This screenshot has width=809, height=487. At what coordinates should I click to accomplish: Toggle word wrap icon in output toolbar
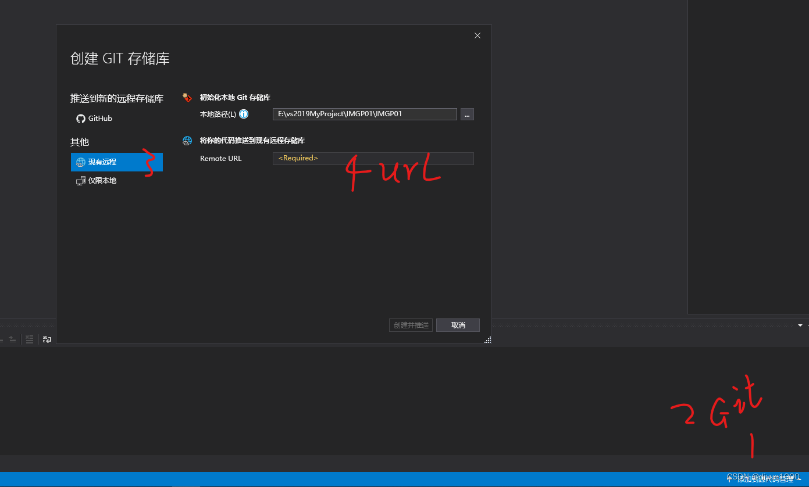(x=47, y=339)
